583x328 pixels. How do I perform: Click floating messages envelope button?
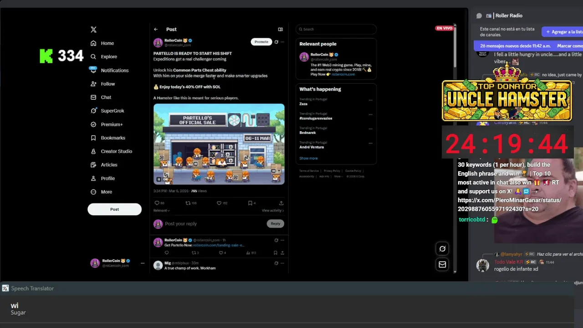tap(442, 265)
